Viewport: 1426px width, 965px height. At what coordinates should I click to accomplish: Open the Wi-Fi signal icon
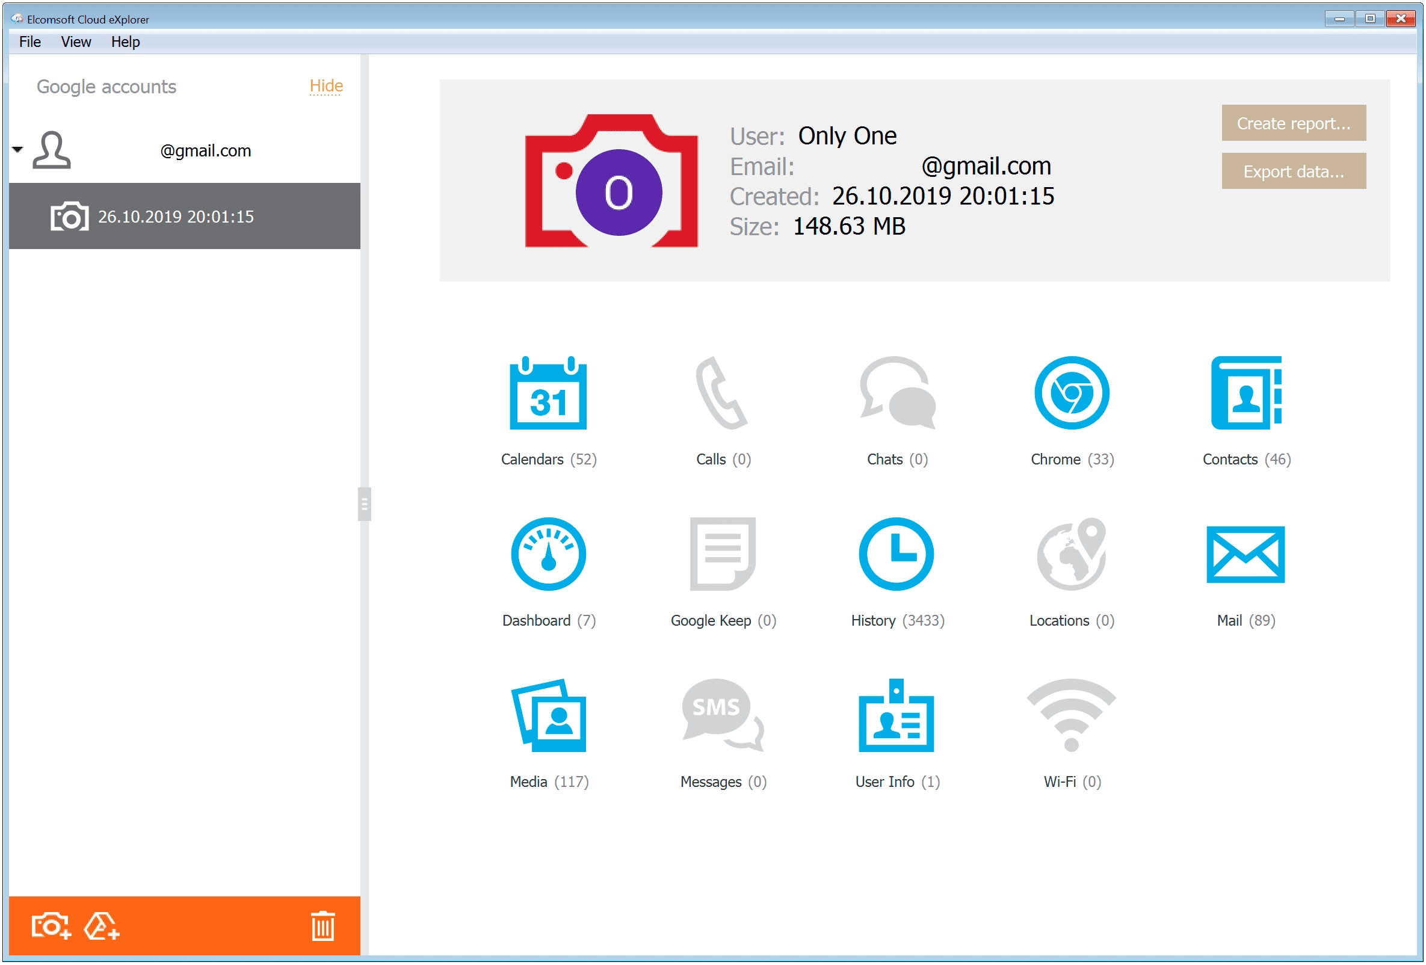(x=1072, y=715)
